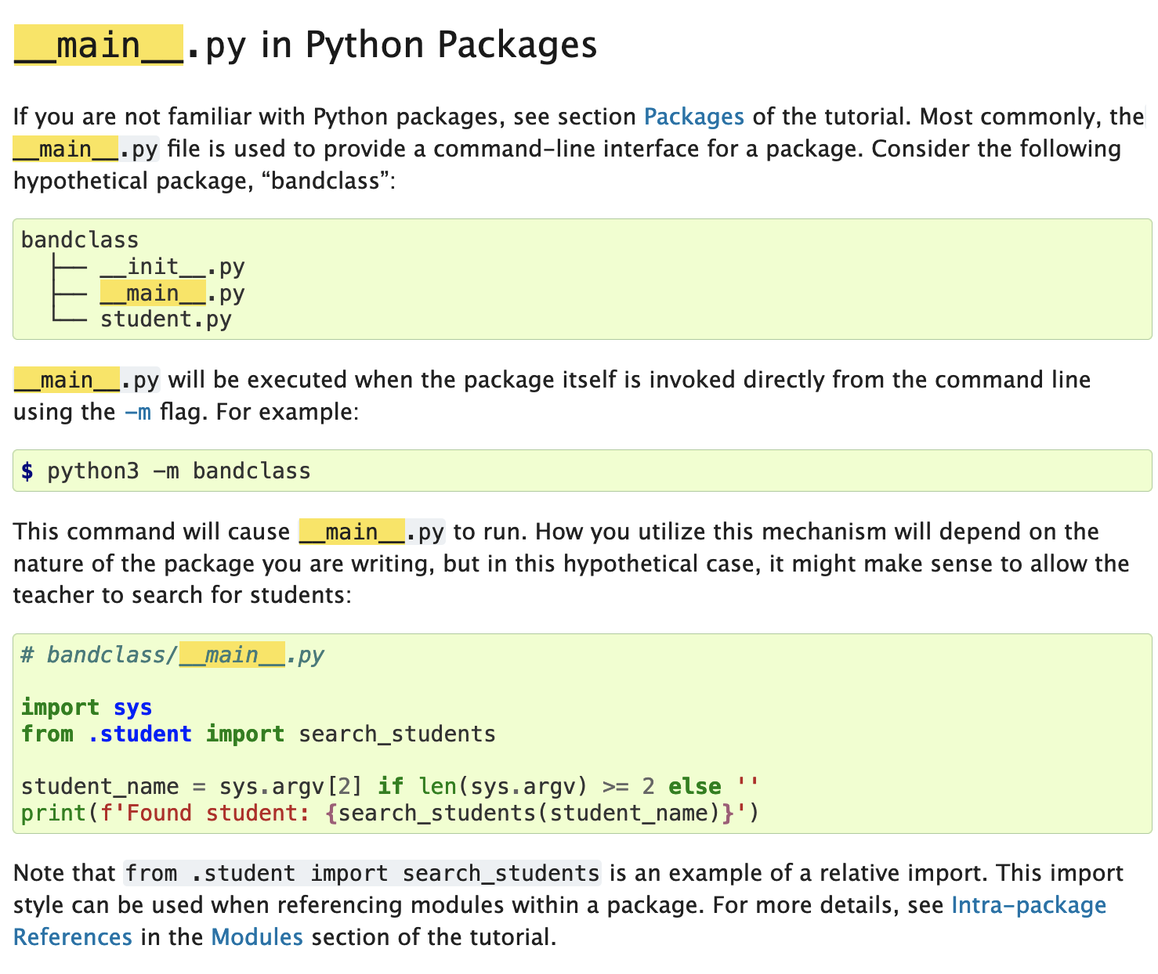Follow the -m flag link
Screen dimensions: 1158x974
(138, 412)
